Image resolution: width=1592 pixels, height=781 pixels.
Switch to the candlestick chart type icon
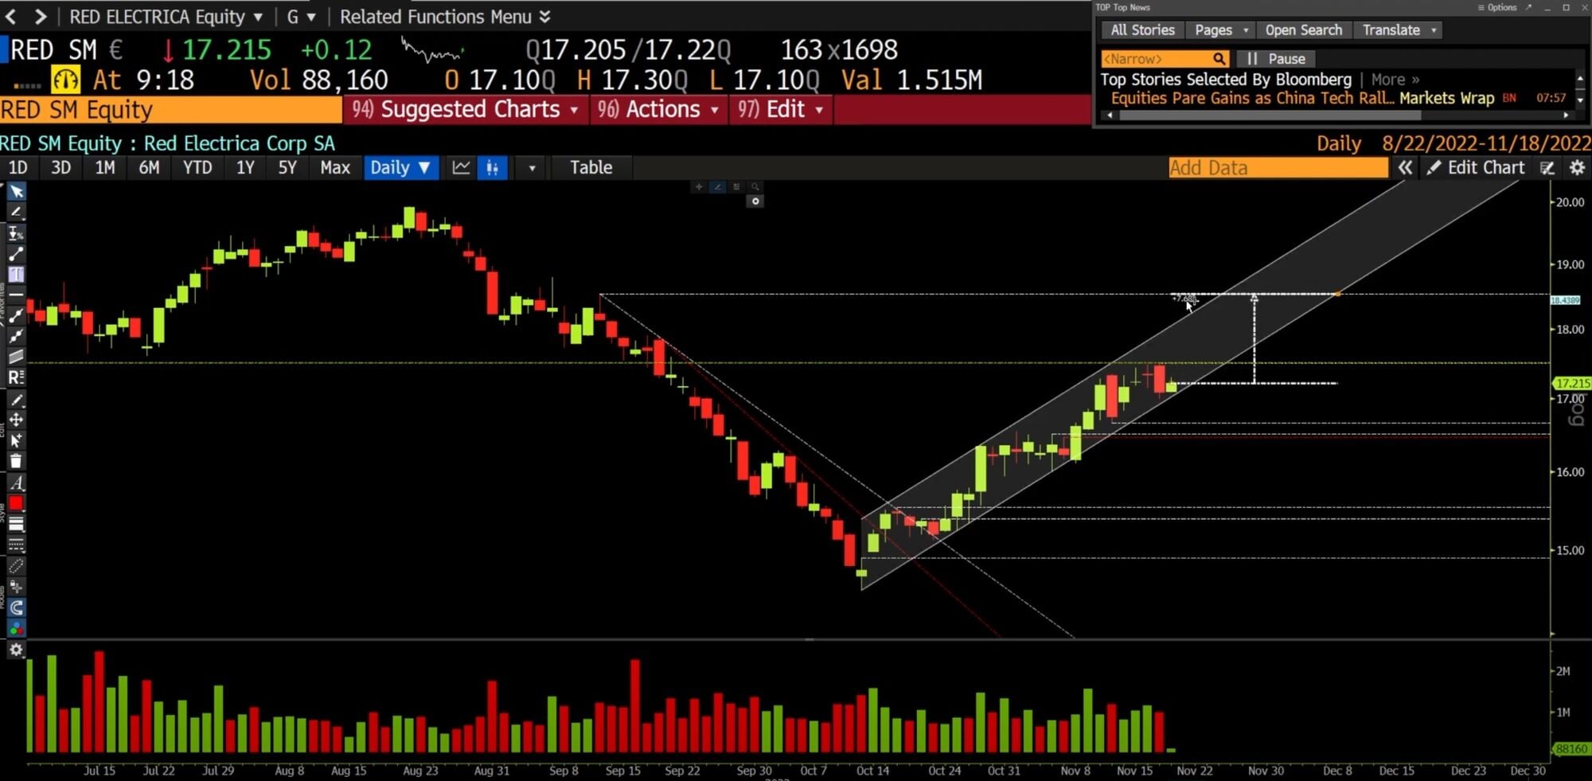pos(493,168)
